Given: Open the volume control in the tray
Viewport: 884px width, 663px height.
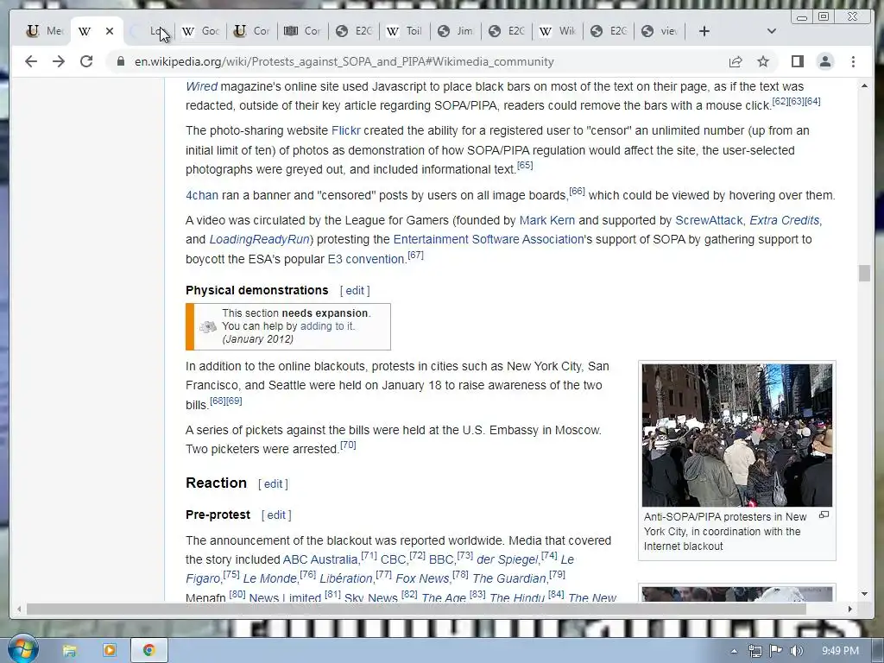Looking at the screenshot, I should point(797,651).
